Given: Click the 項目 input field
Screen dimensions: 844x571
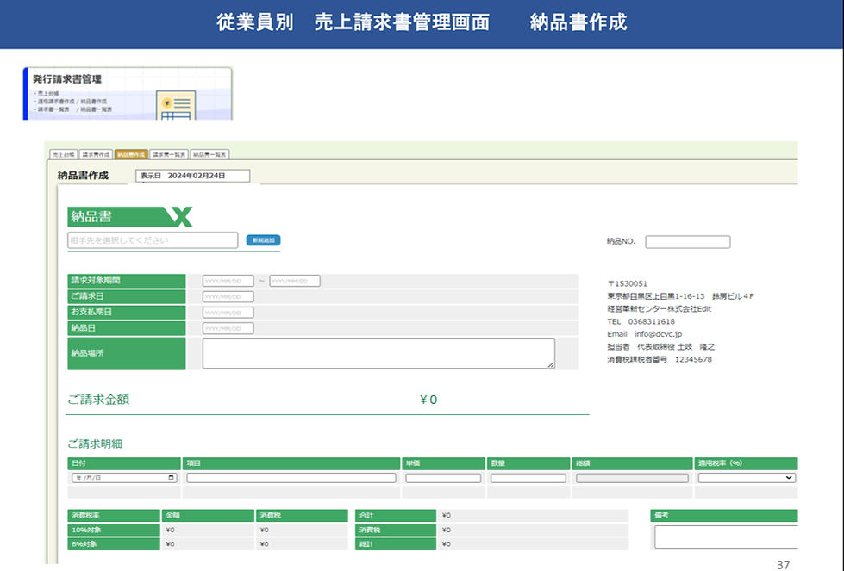Looking at the screenshot, I should (x=291, y=477).
